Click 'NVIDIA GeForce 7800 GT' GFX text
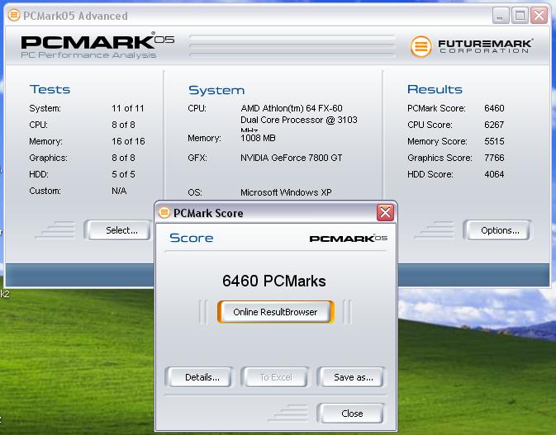The height and width of the screenshot is (435, 556). [291, 158]
